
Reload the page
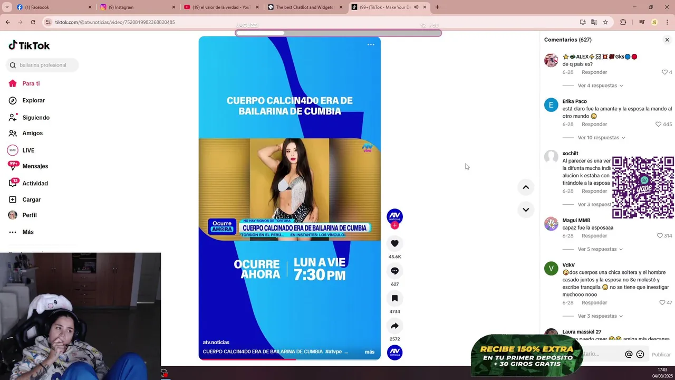[33, 22]
